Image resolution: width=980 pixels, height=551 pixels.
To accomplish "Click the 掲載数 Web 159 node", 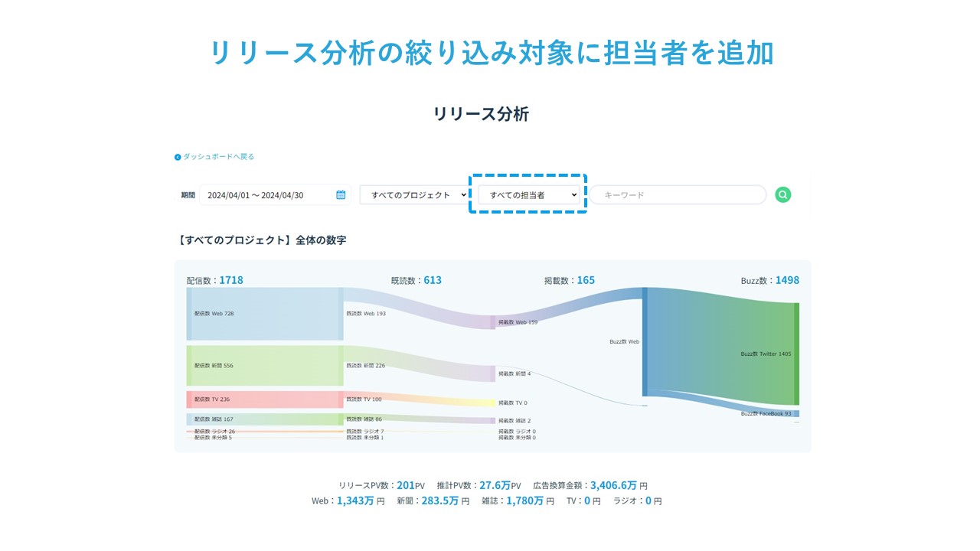I will (518, 322).
